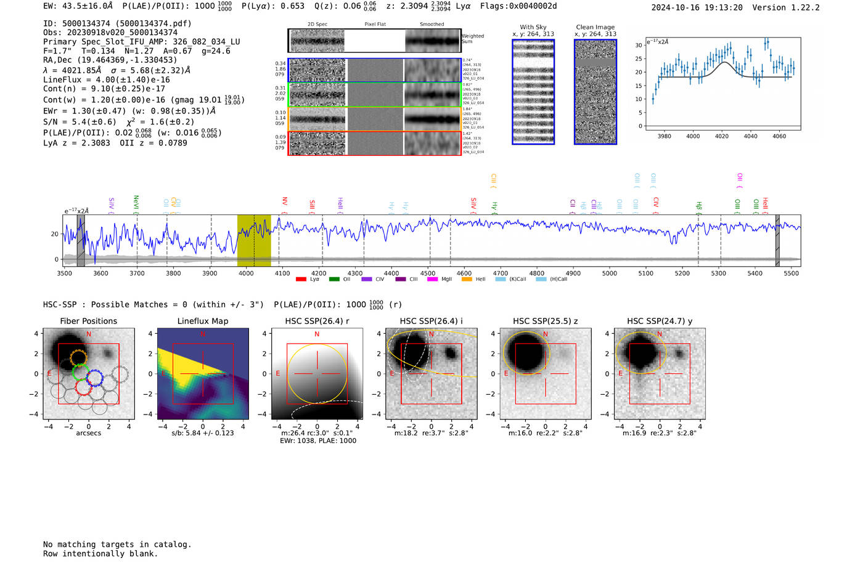Click 'm:16.0 re:2.2" s:2.8"' under z-band
The width and height of the screenshot is (863, 587).
[x=546, y=433]
